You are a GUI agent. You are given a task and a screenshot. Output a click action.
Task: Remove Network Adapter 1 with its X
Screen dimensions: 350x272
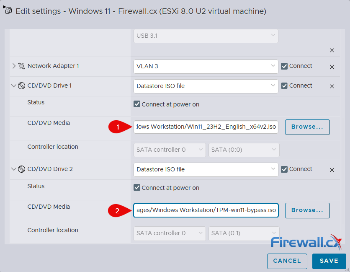[x=332, y=67]
